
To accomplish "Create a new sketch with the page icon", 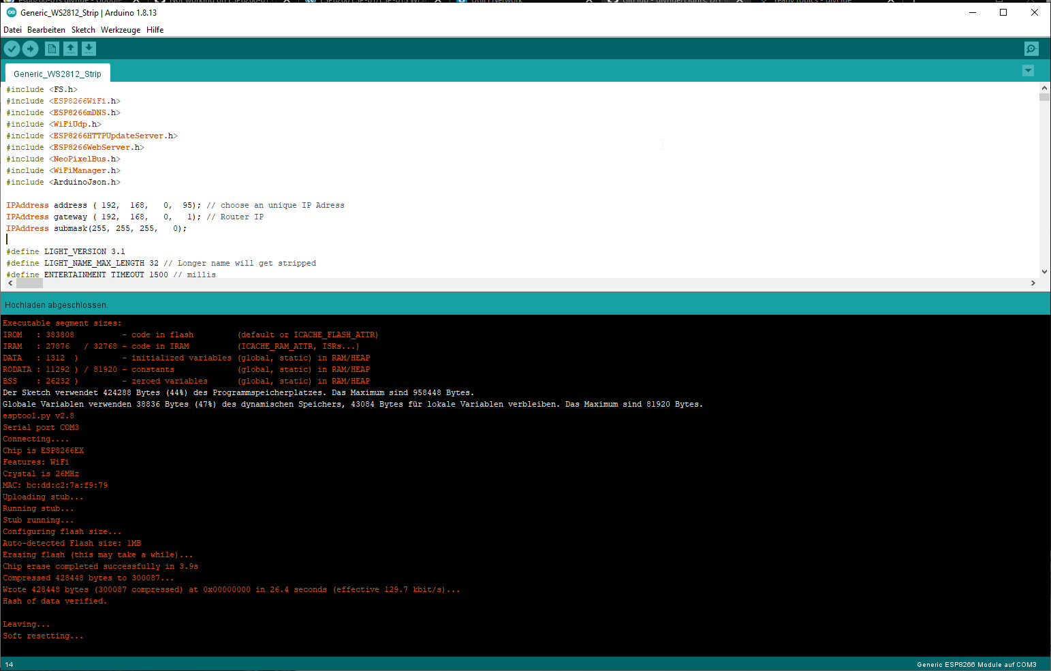I will pos(52,48).
